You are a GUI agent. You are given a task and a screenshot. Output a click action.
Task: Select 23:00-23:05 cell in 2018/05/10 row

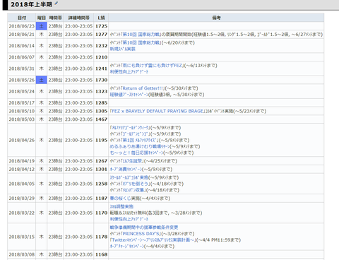coord(78,111)
